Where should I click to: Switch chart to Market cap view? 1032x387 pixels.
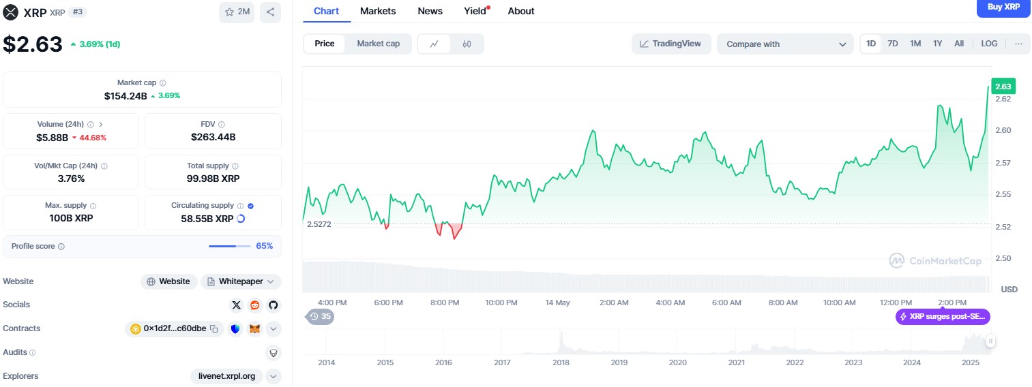[x=379, y=44]
